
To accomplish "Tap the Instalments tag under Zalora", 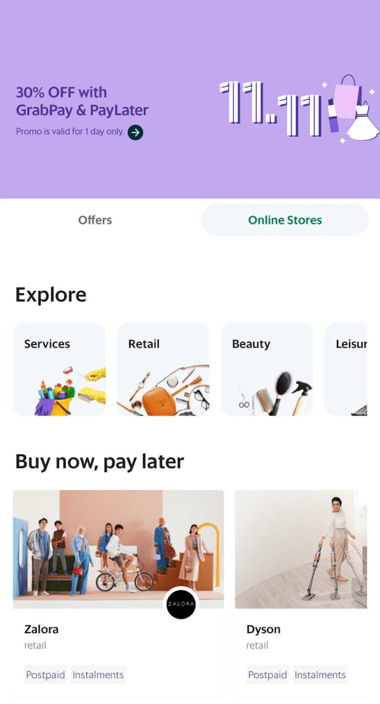I will click(98, 675).
